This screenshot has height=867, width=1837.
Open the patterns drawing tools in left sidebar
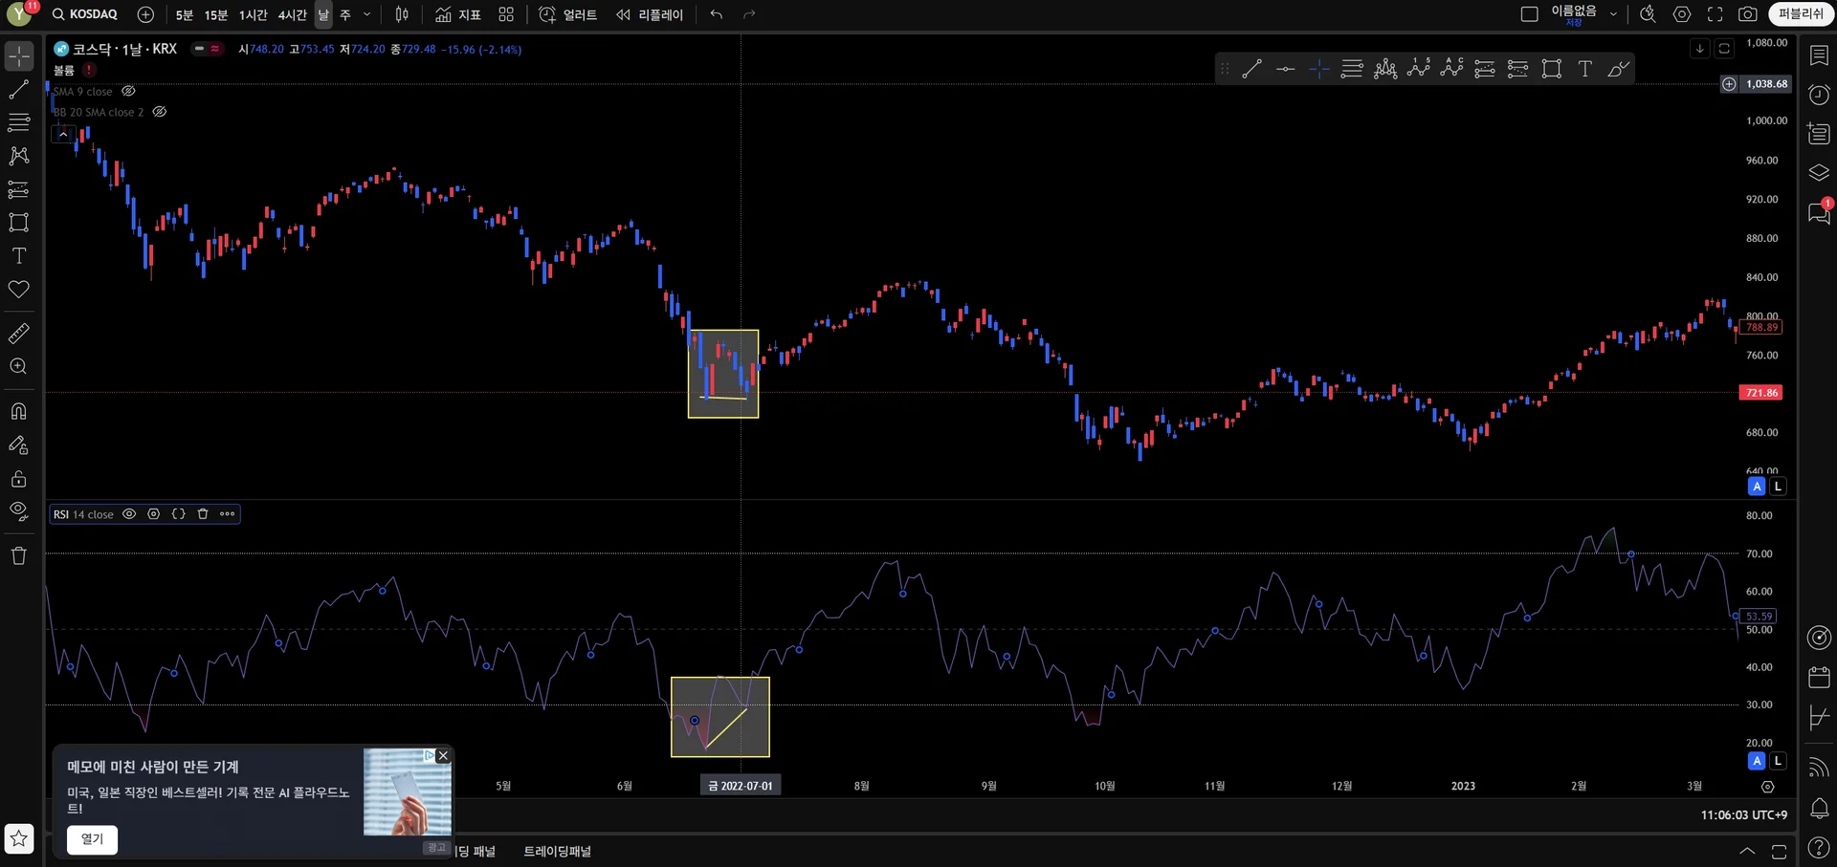click(x=19, y=156)
